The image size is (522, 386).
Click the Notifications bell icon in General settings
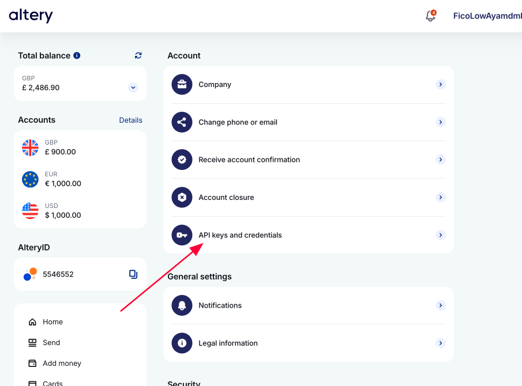click(182, 305)
